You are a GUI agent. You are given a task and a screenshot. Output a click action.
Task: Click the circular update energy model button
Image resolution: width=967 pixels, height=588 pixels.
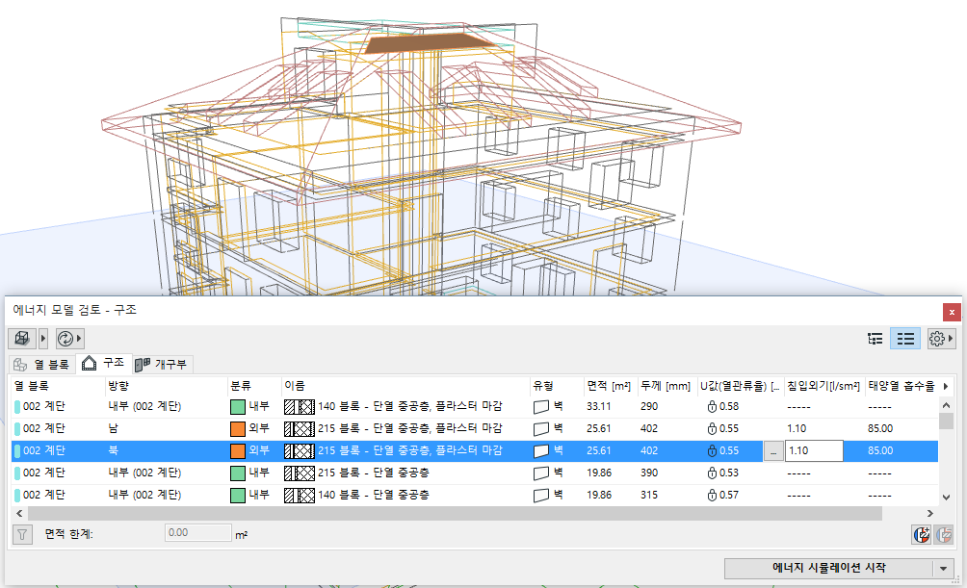pyautogui.click(x=65, y=339)
